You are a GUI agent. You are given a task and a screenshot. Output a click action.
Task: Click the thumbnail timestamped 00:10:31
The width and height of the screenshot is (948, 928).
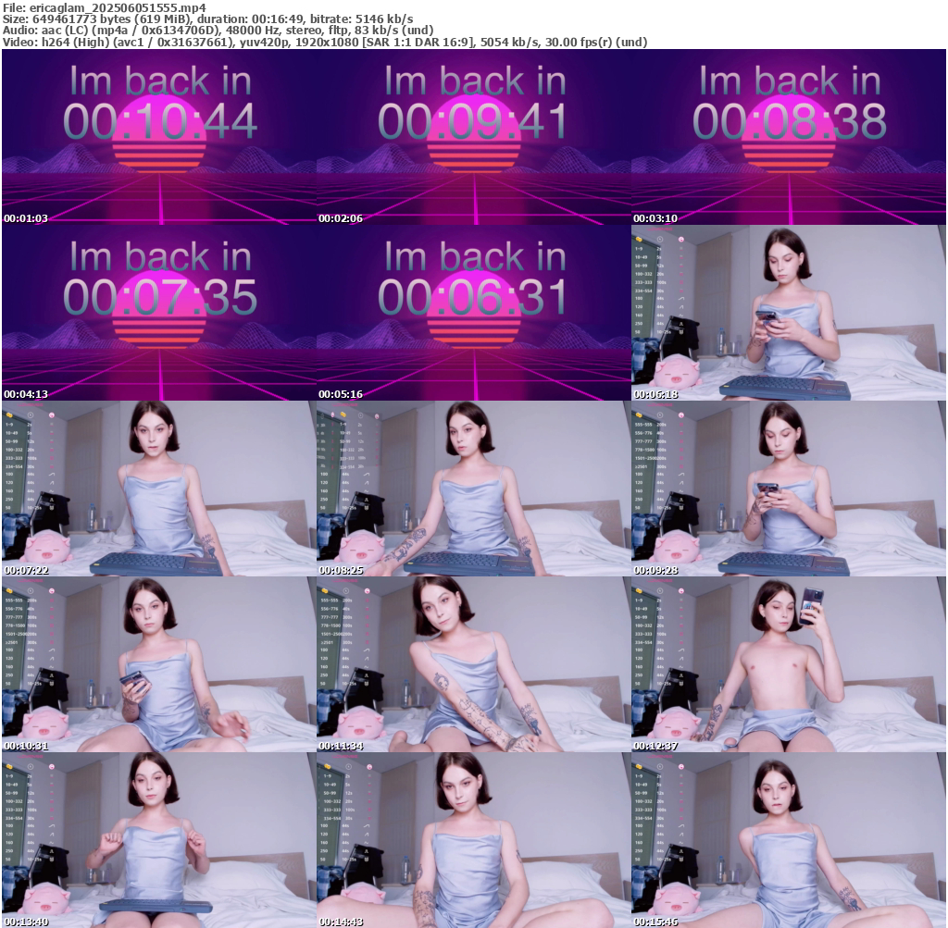point(159,664)
